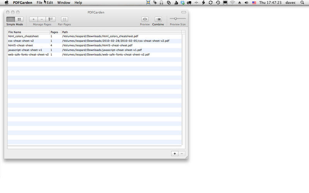Screen dimensions: 309x193
Task: Open the Help menu
Action: tap(78, 3)
